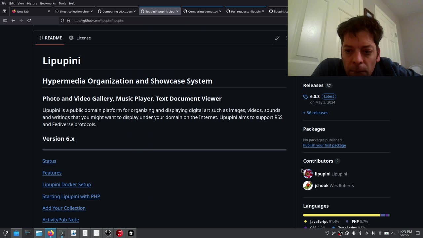Click the site security padlock icon

click(68, 20)
